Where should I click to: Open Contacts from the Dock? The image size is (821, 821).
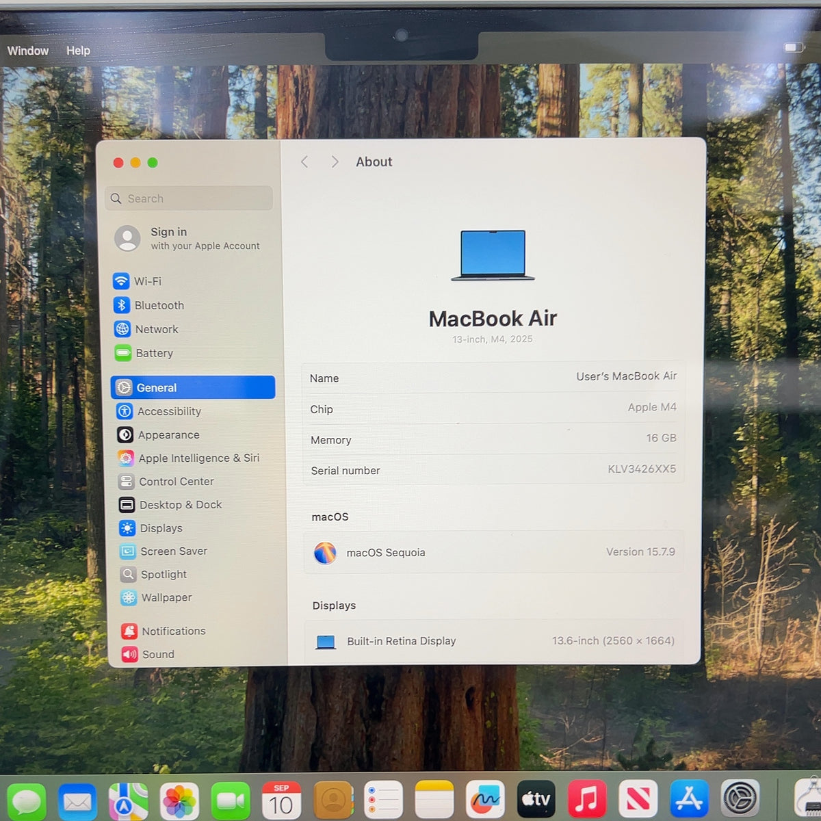333,800
